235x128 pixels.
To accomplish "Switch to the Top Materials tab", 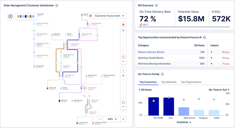I will pyautogui.click(x=169, y=82).
